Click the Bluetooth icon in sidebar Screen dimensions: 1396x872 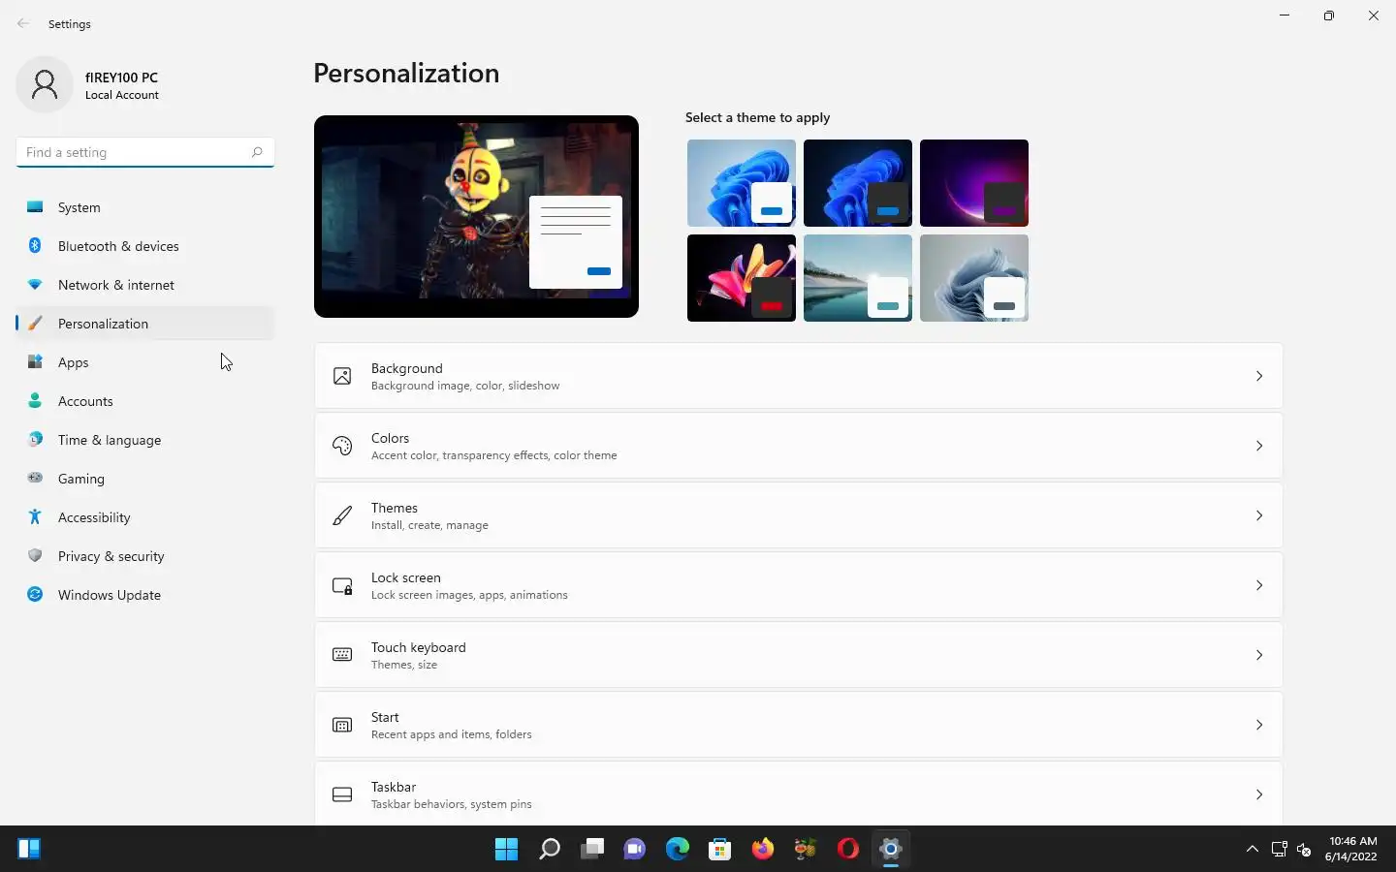pos(35,245)
